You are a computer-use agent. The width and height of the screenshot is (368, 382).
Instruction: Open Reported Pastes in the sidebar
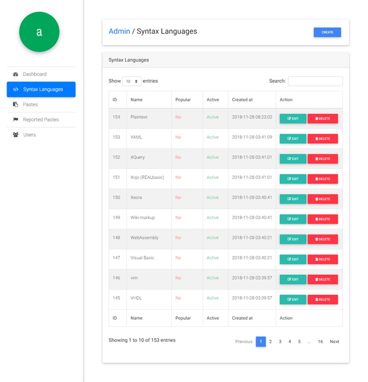[x=41, y=120]
